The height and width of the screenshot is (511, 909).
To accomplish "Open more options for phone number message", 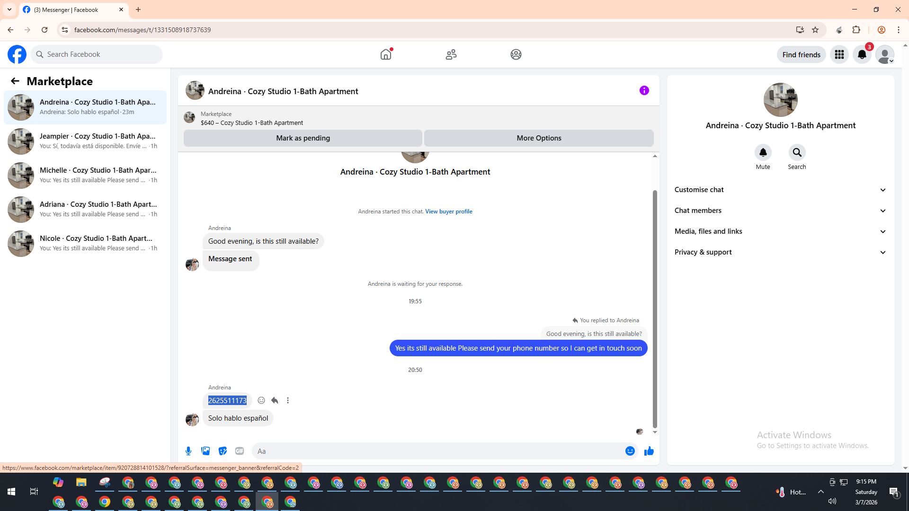I will click(x=288, y=400).
